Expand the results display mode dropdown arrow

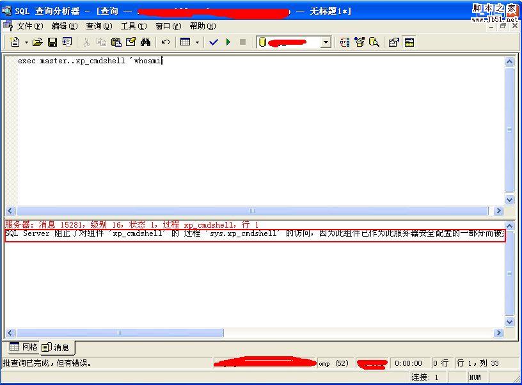[x=196, y=42]
